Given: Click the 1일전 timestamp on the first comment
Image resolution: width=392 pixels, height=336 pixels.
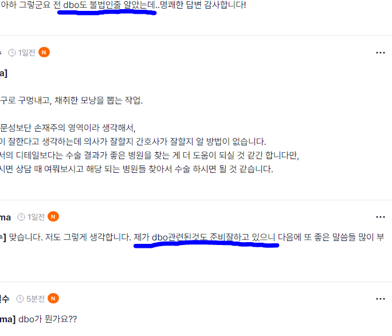Looking at the screenshot, I should point(26,53).
